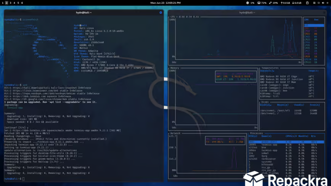Click the upload speed arrow indicator
The image size is (331, 186).
pyautogui.click(x=281, y=3)
